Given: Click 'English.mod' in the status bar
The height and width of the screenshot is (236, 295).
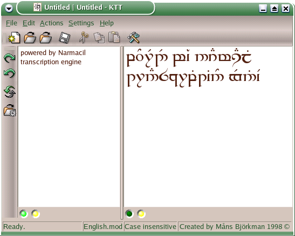Looking at the screenshot, I should click(103, 227).
